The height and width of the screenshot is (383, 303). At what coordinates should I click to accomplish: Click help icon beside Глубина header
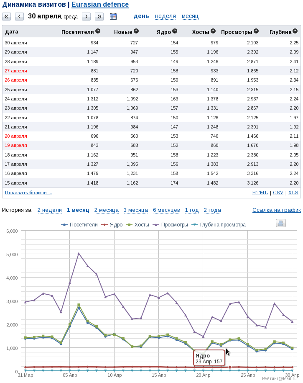pyautogui.click(x=295, y=31)
